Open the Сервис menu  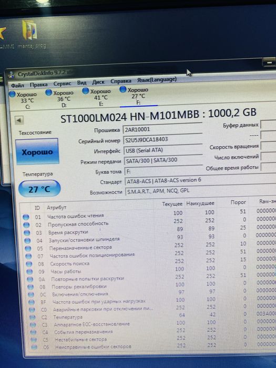click(62, 84)
